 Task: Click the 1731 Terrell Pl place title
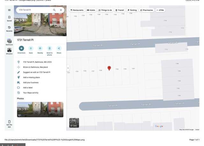pos(25,40)
